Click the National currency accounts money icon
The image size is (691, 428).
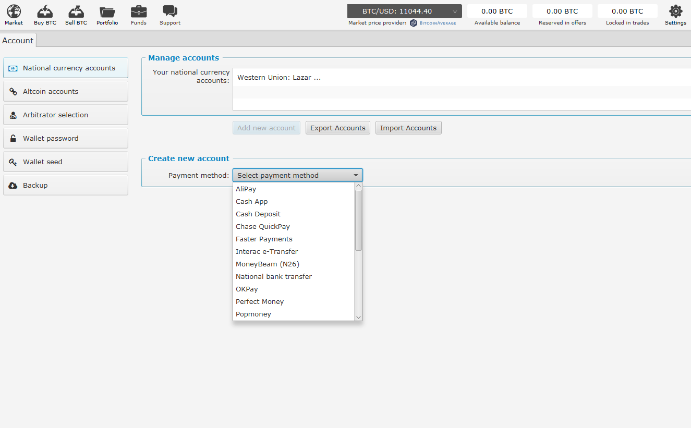pyautogui.click(x=13, y=68)
